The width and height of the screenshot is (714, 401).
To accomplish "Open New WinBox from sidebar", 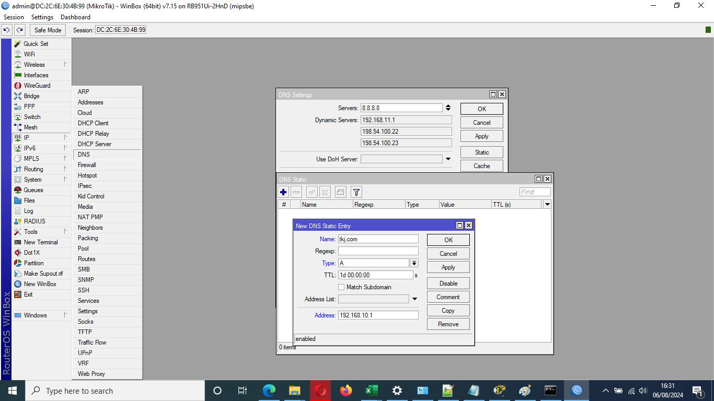I will (41, 284).
